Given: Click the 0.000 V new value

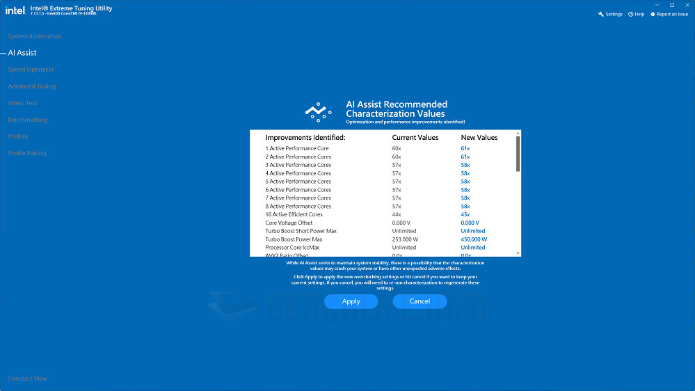Looking at the screenshot, I should point(470,223).
